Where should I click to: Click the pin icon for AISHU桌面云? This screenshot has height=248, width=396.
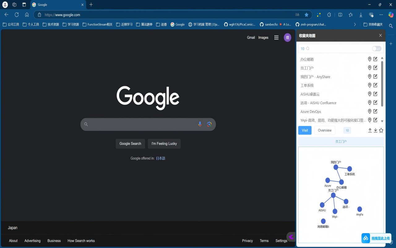(x=369, y=94)
